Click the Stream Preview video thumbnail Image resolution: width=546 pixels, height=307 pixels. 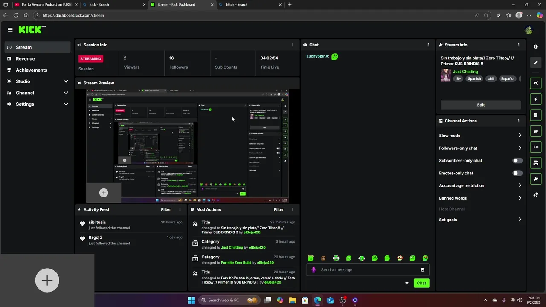point(188,146)
